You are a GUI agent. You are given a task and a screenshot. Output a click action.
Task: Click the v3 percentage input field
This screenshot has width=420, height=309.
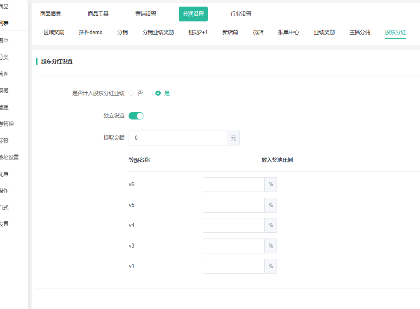click(x=233, y=246)
